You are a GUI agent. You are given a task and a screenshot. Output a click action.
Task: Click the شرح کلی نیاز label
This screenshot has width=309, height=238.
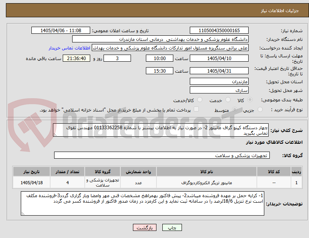(x=286, y=130)
